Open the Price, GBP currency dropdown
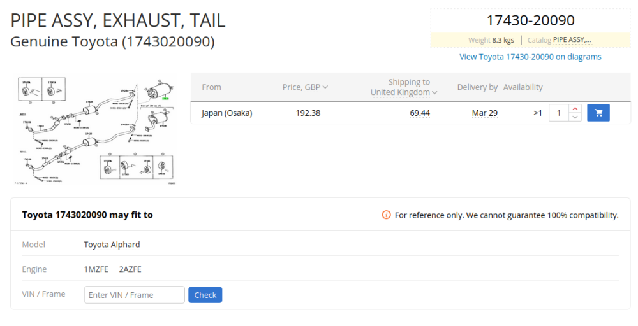The height and width of the screenshot is (326, 638). (305, 87)
